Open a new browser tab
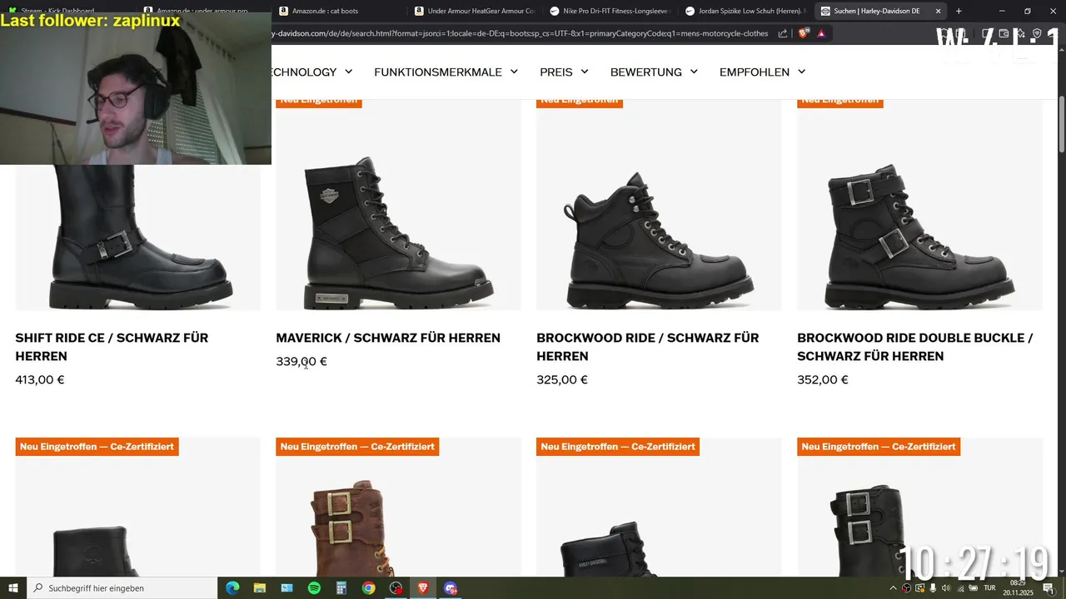The image size is (1066, 599). point(959,11)
